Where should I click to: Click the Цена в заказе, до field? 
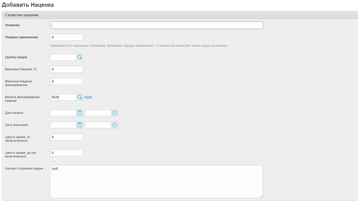pos(66,153)
